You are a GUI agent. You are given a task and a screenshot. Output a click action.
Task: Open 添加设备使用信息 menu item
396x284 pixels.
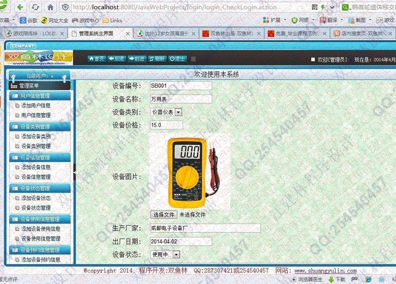40,229
